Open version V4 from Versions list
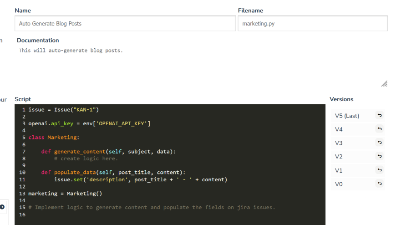 point(339,129)
